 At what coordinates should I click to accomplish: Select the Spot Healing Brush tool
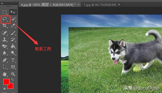[4, 33]
